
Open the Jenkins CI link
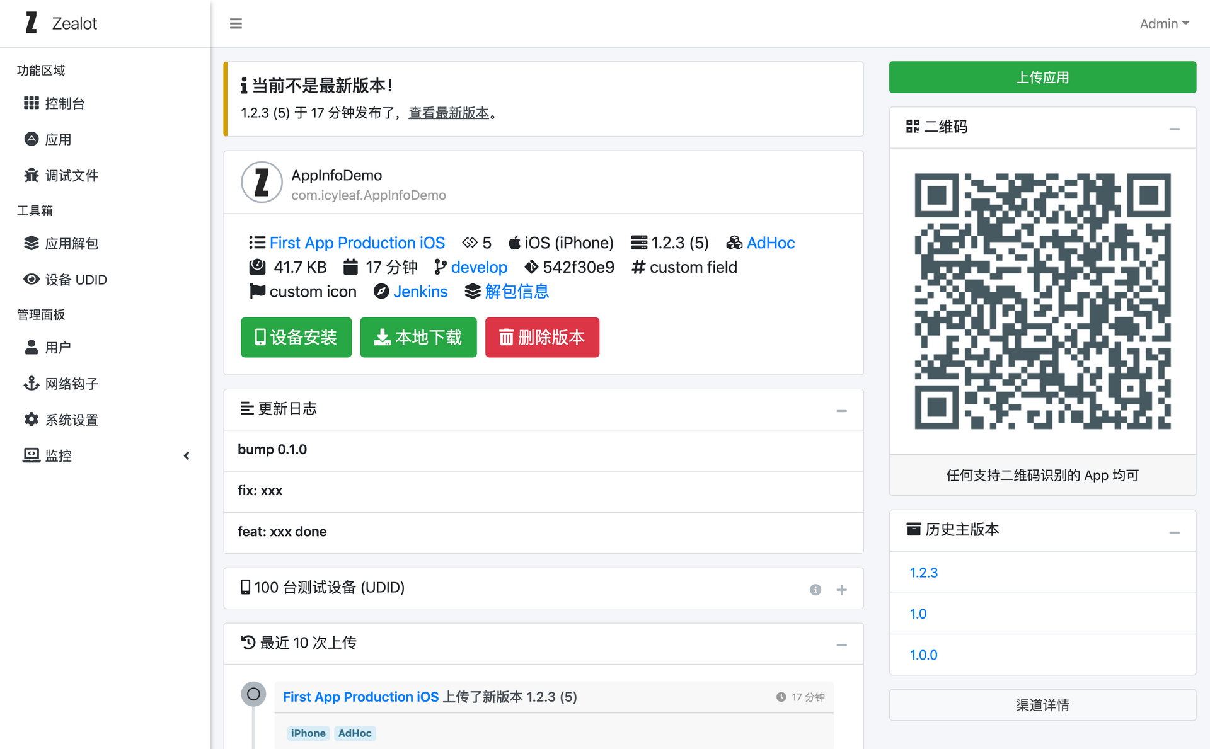point(420,292)
